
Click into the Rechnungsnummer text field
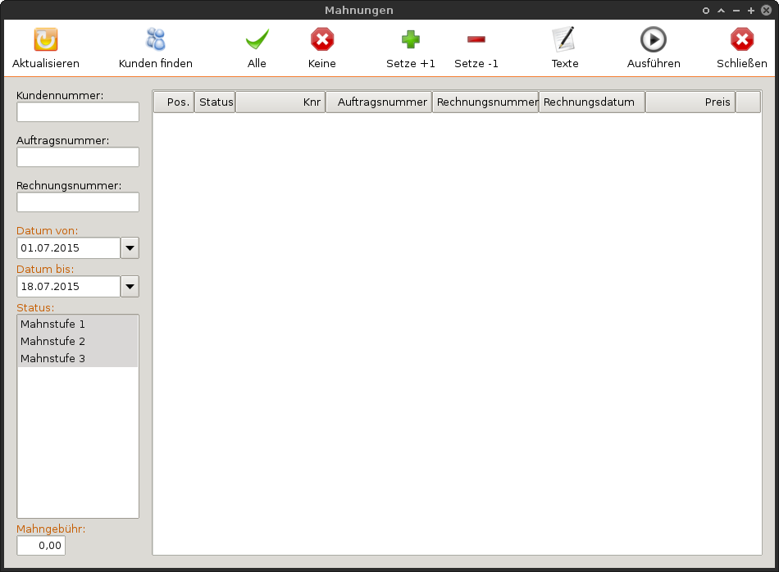click(x=78, y=202)
